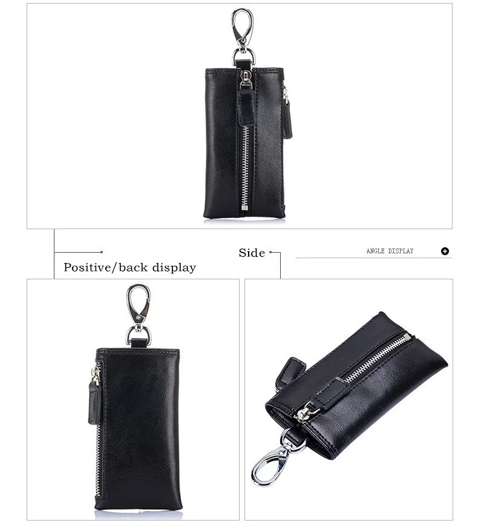Image resolution: width=478 pixels, height=526 pixels.
Task: Click the diagonal zipper in the side-angle image
Action: [378, 358]
